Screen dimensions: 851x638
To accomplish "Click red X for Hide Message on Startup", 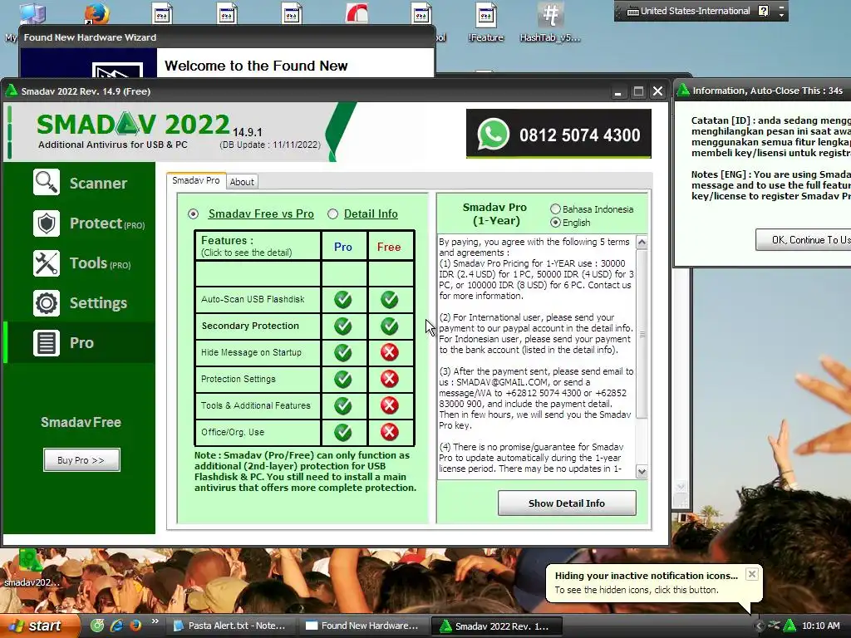I will point(389,352).
